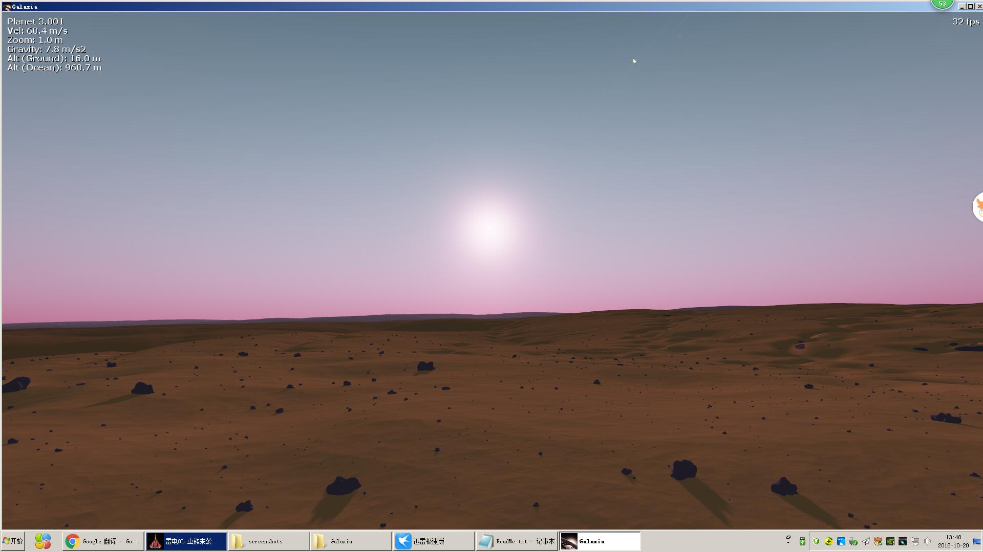Open the green shield security tray icon
The image size is (983, 552).
tap(816, 541)
